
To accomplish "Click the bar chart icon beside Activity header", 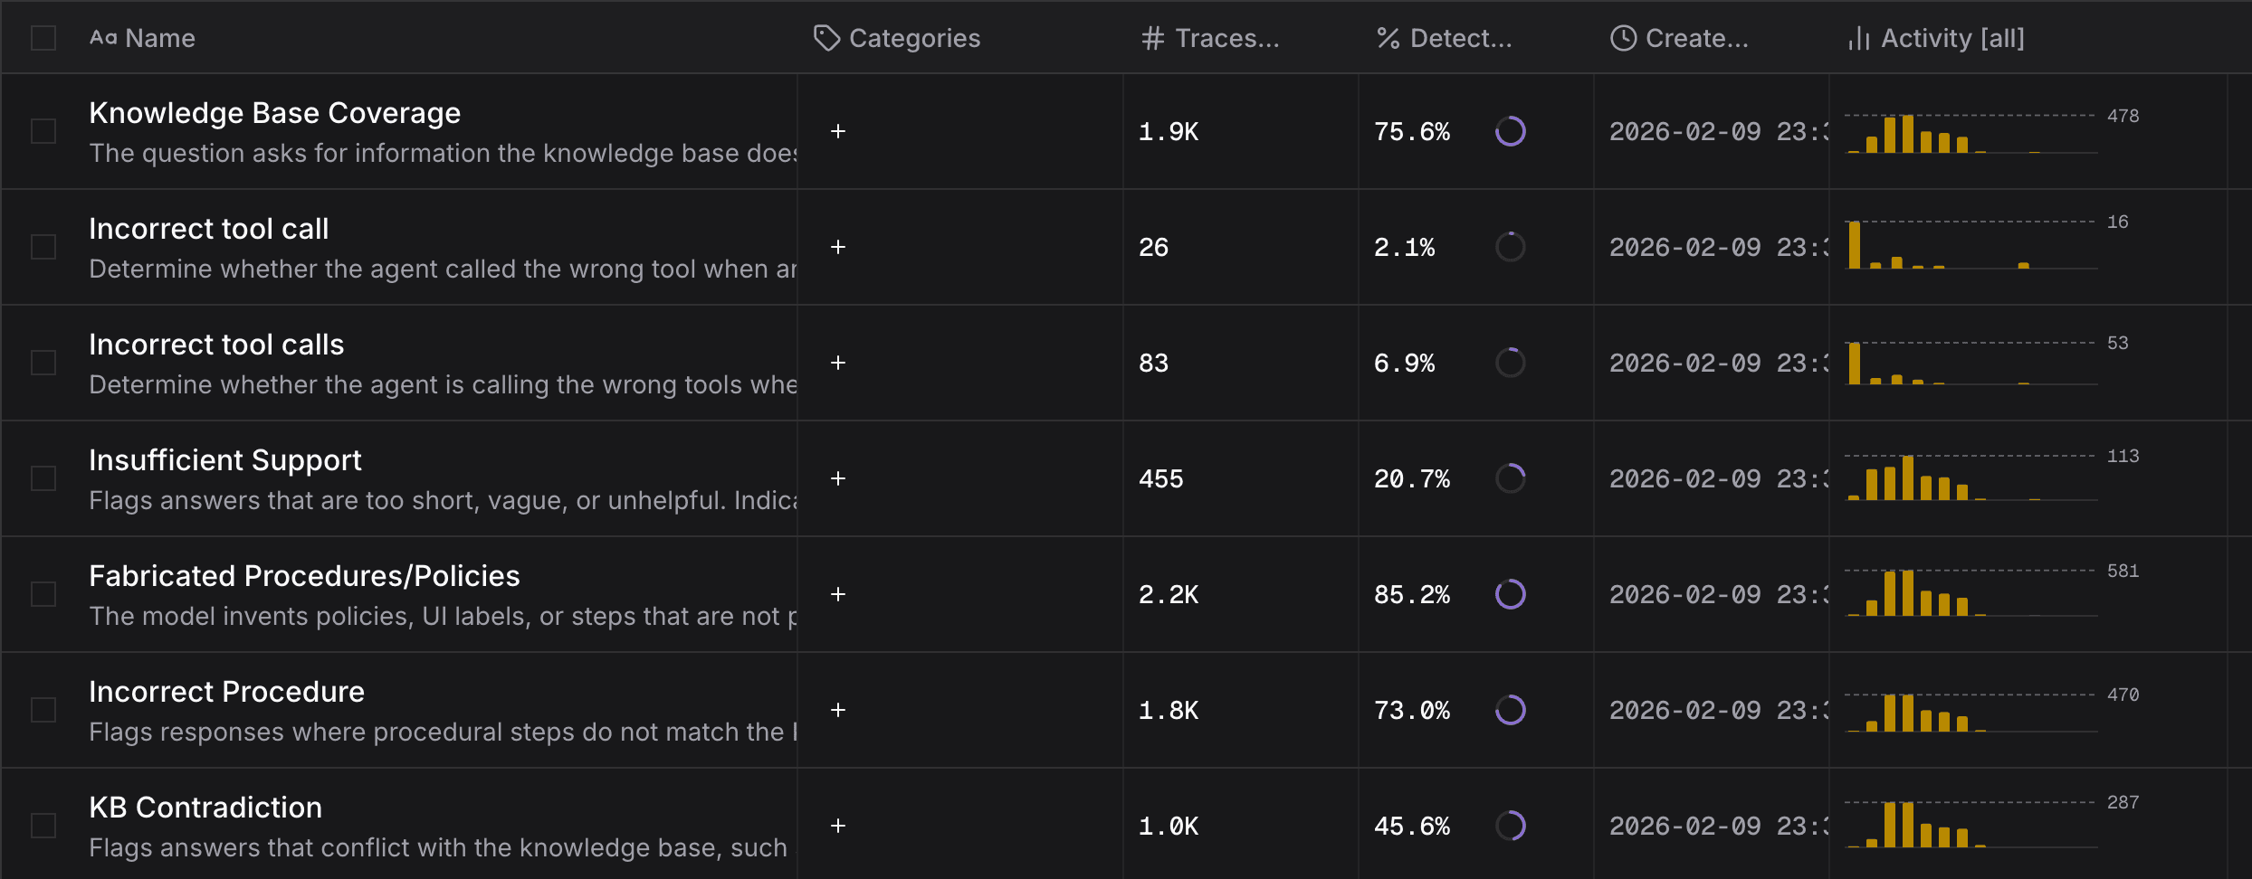I will tap(1859, 38).
